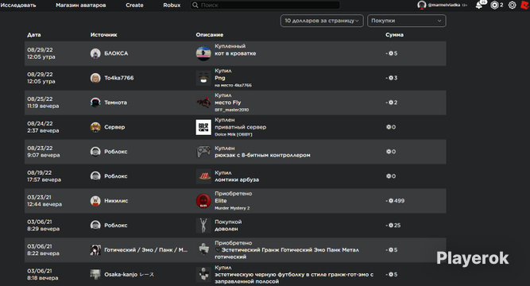Open 8-bit controller backpack thumbnail

pyautogui.click(x=203, y=152)
